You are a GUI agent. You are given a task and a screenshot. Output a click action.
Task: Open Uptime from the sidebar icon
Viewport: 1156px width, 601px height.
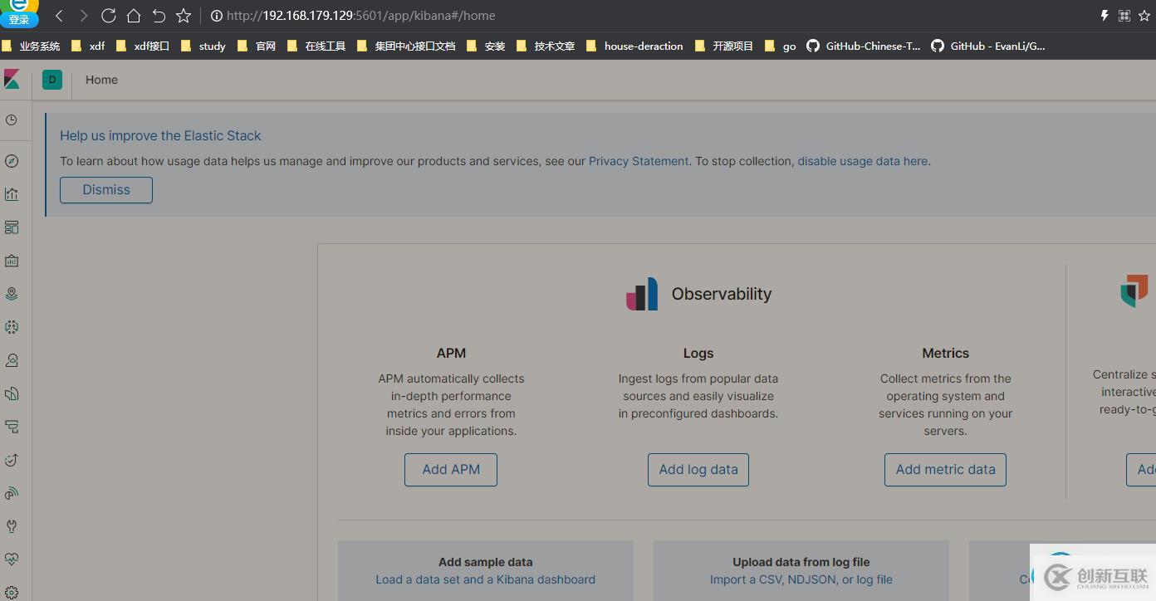12,460
